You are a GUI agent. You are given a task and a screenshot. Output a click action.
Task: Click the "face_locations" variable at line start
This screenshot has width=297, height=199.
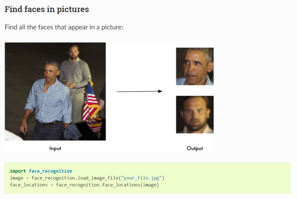[29, 185]
